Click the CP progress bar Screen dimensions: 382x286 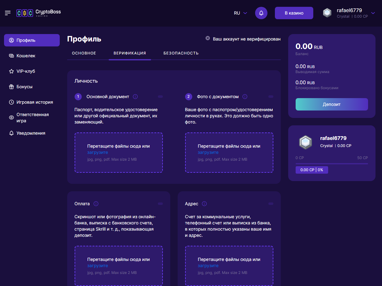(332, 163)
